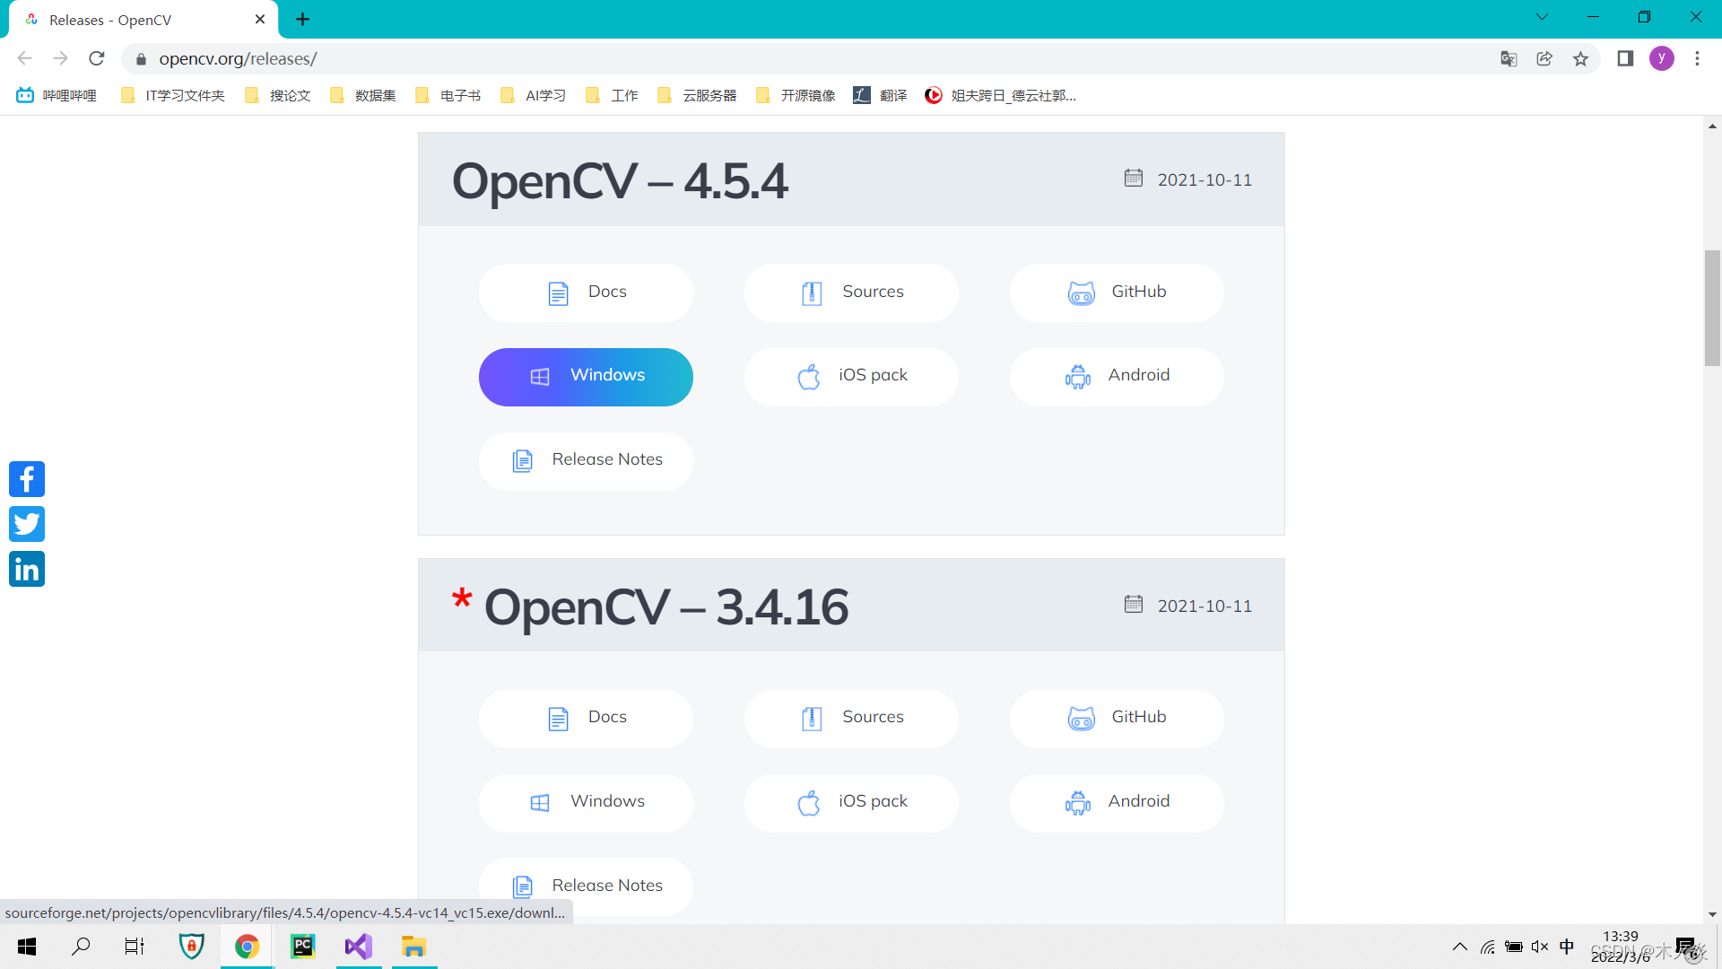Click the muted volume icon in tray
Screen dimensions: 1722x969
[x=1540, y=947]
